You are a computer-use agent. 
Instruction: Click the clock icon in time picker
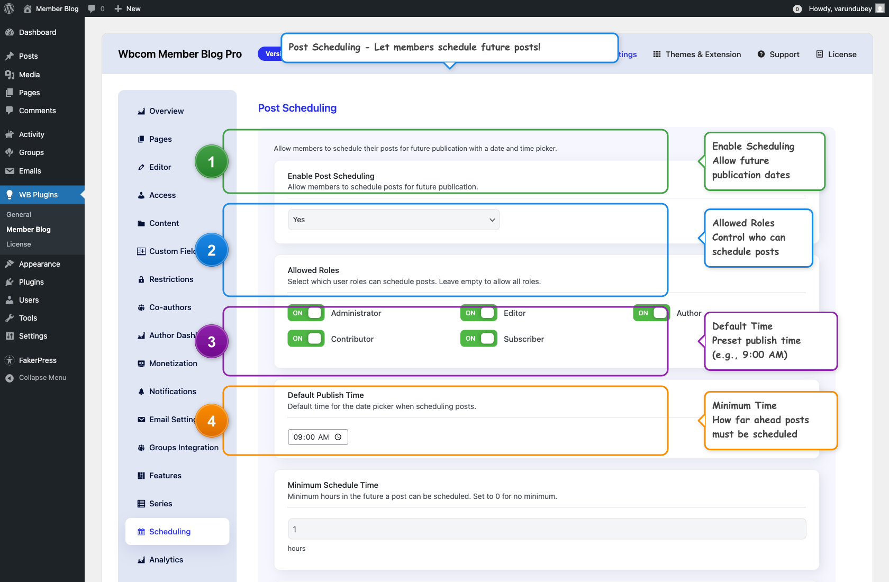point(338,437)
